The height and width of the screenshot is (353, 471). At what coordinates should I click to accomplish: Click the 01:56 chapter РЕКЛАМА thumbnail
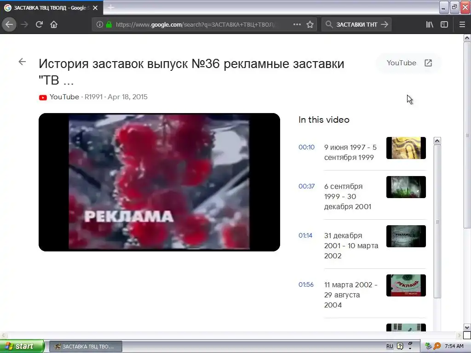(406, 285)
